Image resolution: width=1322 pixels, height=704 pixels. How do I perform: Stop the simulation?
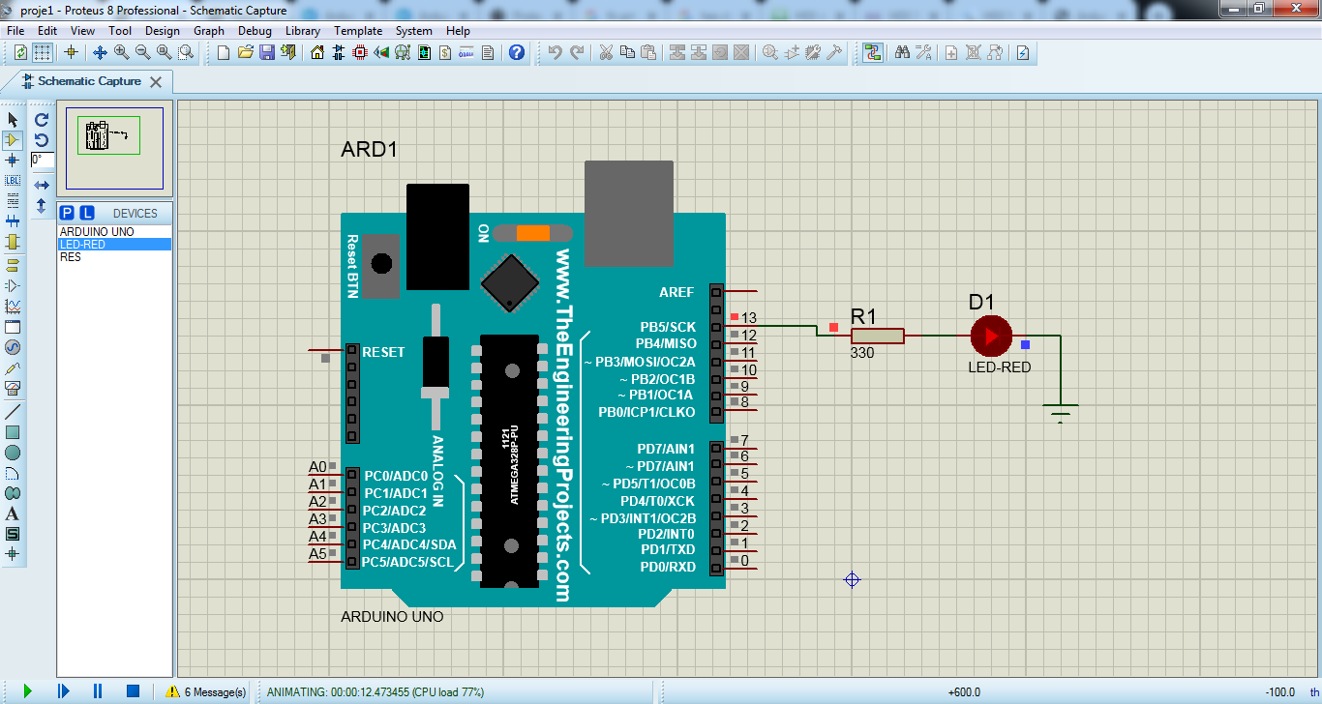134,691
